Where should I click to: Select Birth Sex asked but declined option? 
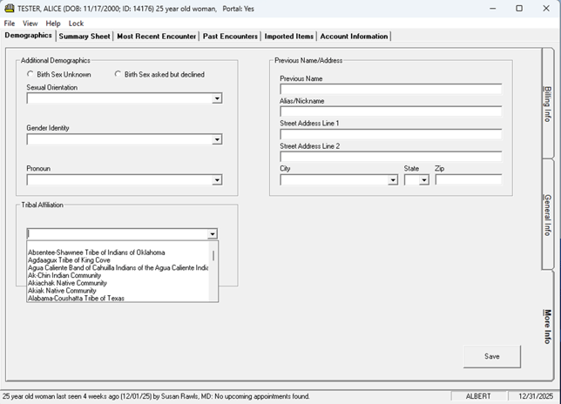(x=118, y=75)
